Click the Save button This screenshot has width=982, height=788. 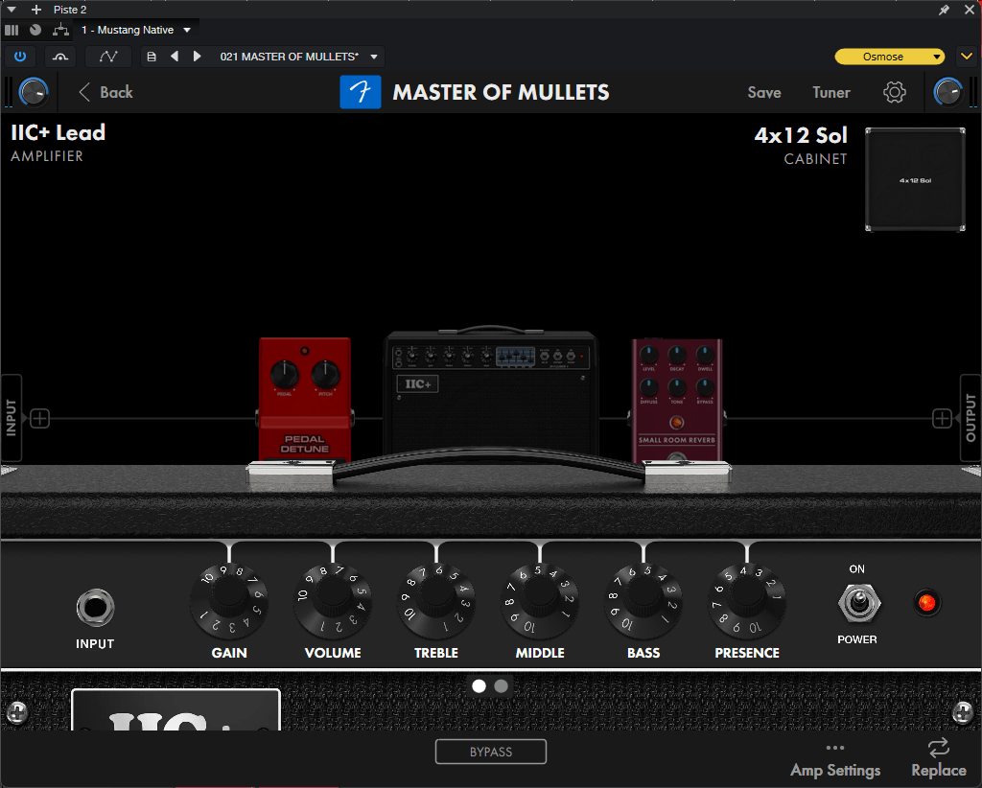(x=763, y=92)
